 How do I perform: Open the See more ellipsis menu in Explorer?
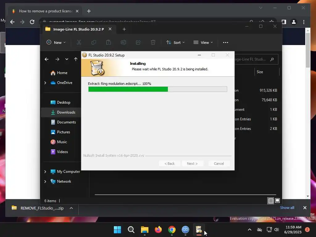point(226,43)
